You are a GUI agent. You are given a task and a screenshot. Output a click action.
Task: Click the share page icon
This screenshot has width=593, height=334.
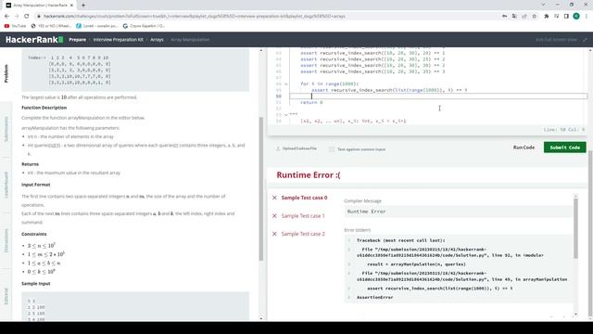(x=524, y=17)
